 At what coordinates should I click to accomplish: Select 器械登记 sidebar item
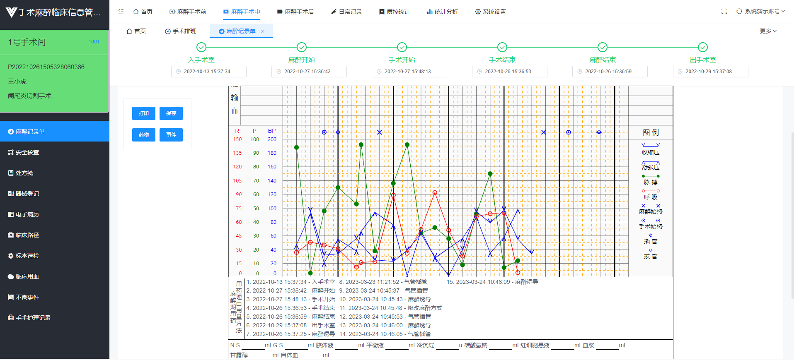(x=27, y=194)
